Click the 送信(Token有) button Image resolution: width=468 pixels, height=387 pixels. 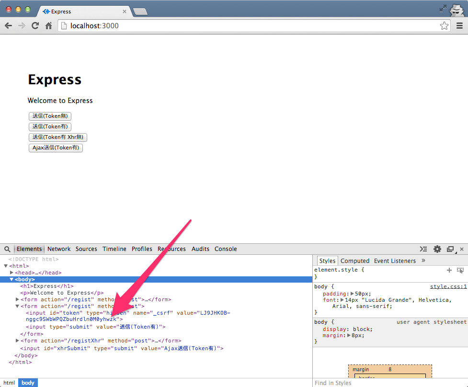click(x=50, y=126)
